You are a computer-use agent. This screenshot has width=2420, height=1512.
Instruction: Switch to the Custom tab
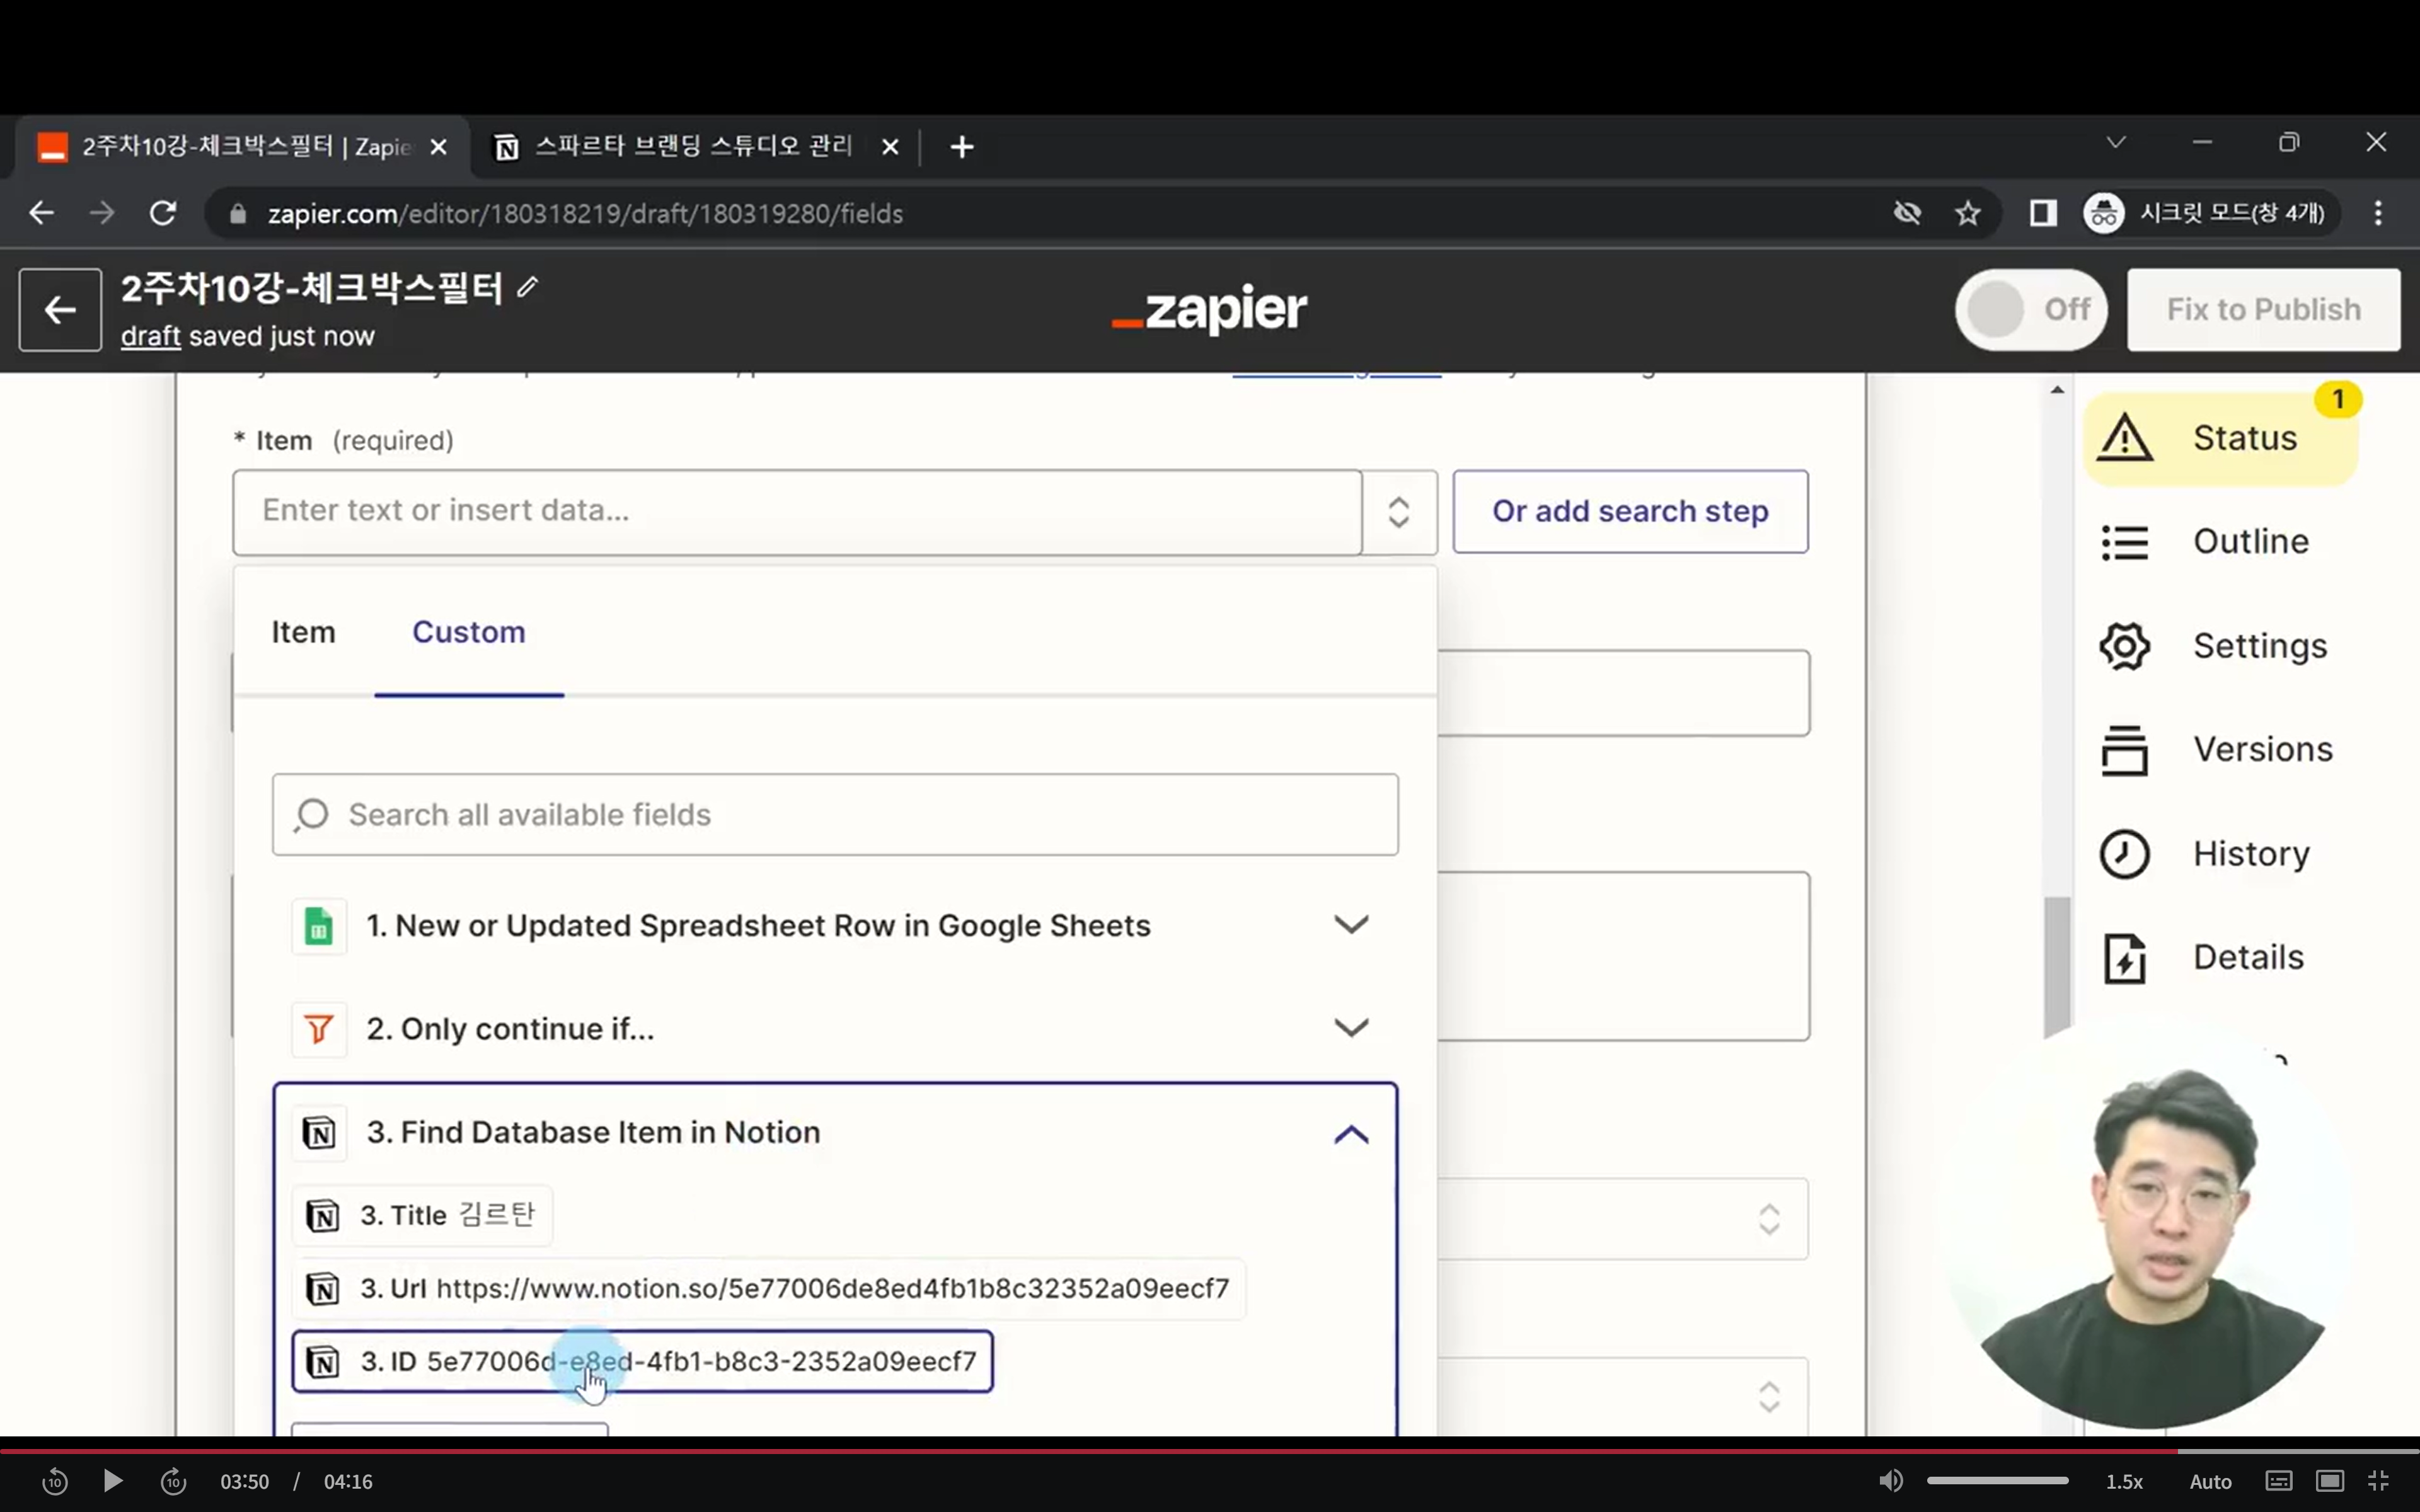pyautogui.click(x=468, y=632)
